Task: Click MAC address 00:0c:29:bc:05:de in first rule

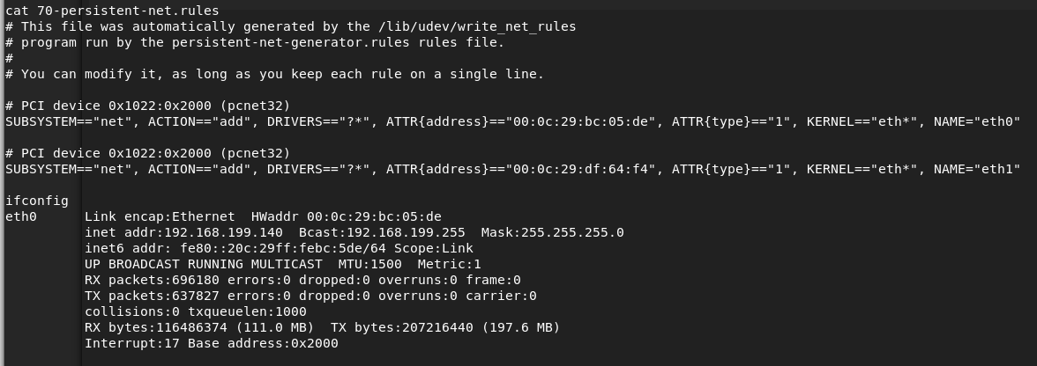Action: 581,121
